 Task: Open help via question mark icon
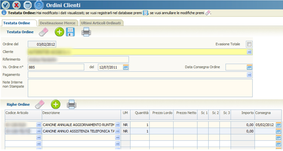pyautogui.click(x=39, y=5)
